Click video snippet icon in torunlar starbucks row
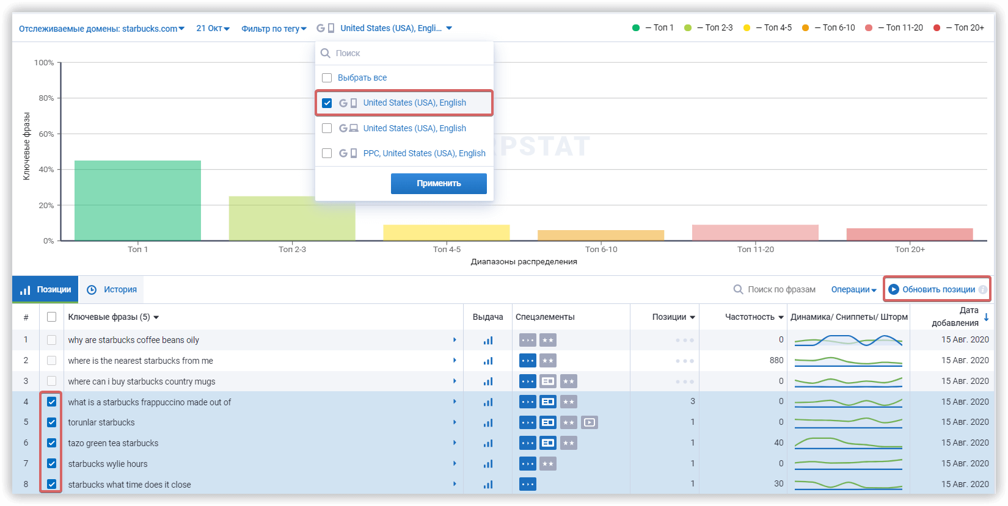The image size is (1008, 506). [x=589, y=422]
